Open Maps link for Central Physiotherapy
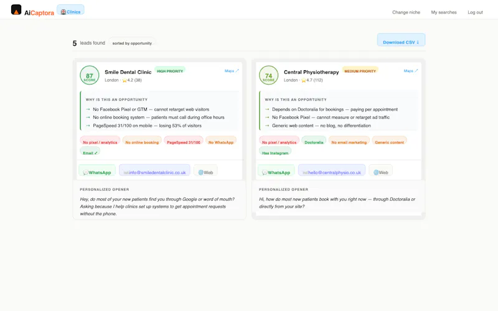The height and width of the screenshot is (311, 498). [411, 71]
